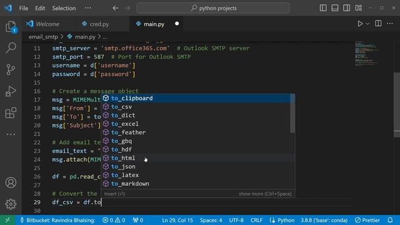
Task: Click show more (Ctrl+Space) in suggestions
Action: 265,194
